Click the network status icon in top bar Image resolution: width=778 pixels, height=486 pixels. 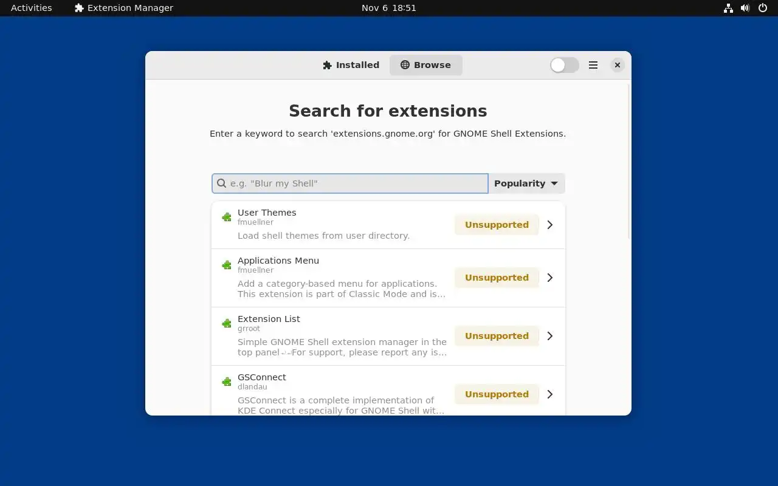(x=728, y=8)
